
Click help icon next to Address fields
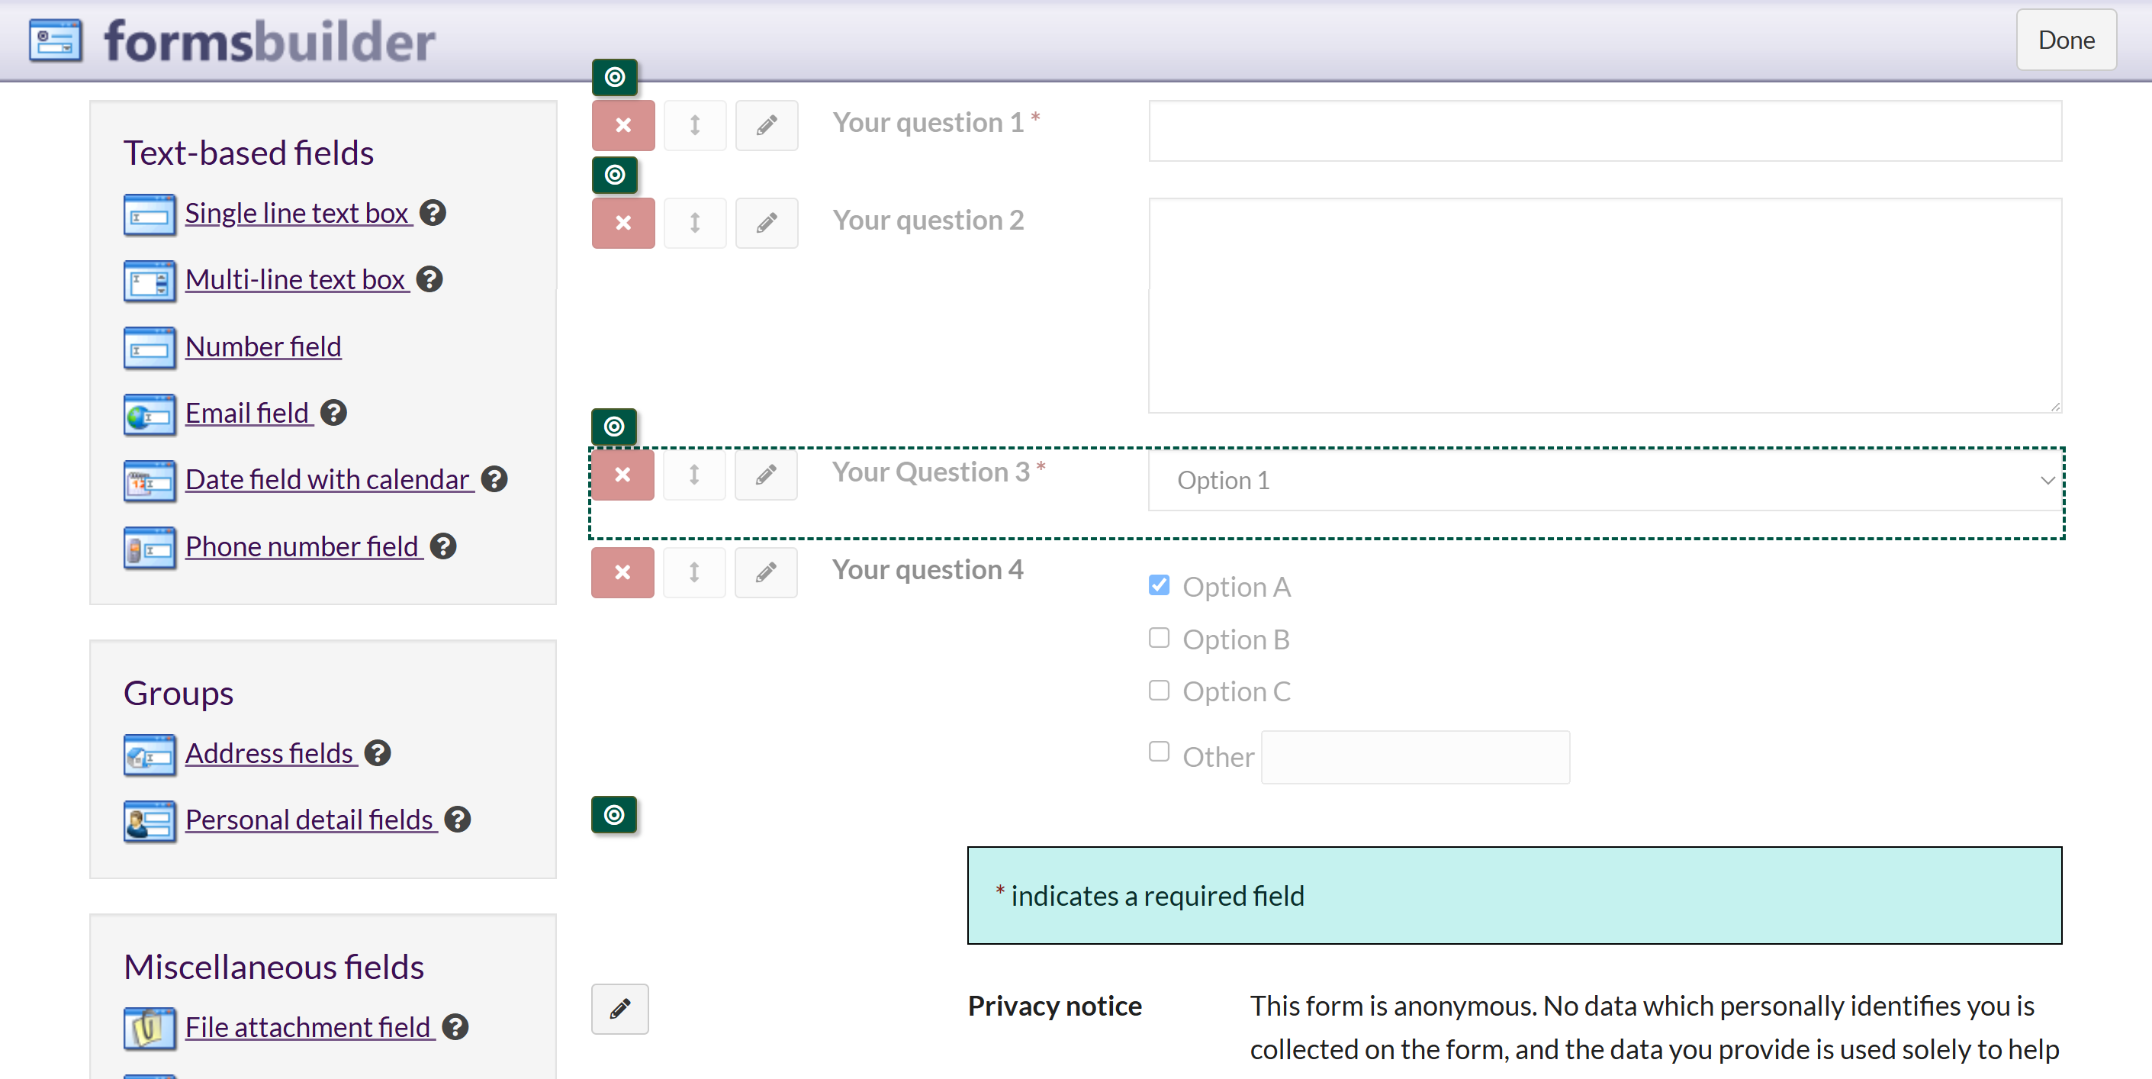378,753
